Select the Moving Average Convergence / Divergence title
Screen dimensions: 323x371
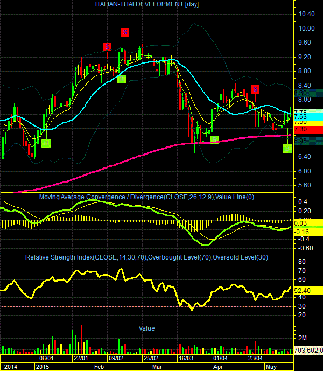pos(147,197)
